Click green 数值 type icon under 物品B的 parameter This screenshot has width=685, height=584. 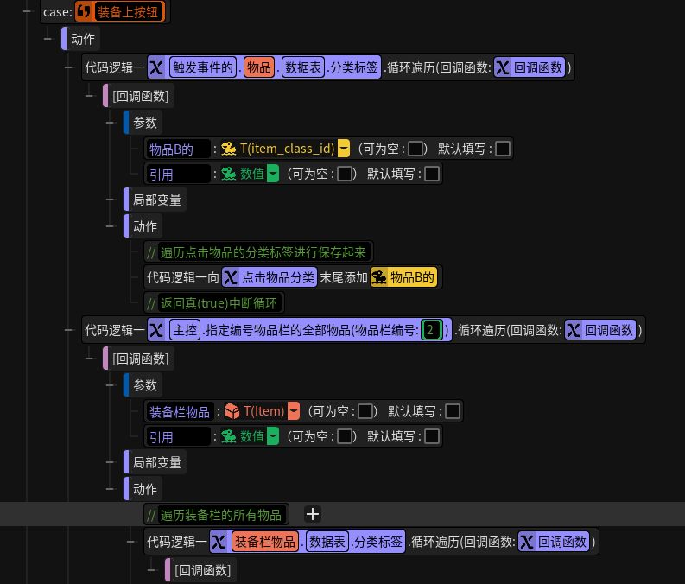229,174
